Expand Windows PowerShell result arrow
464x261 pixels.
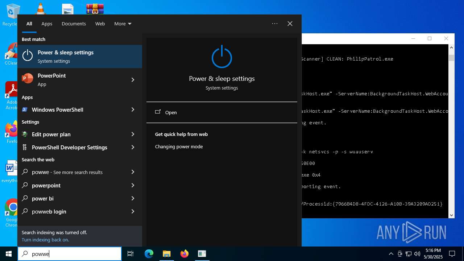click(x=133, y=109)
